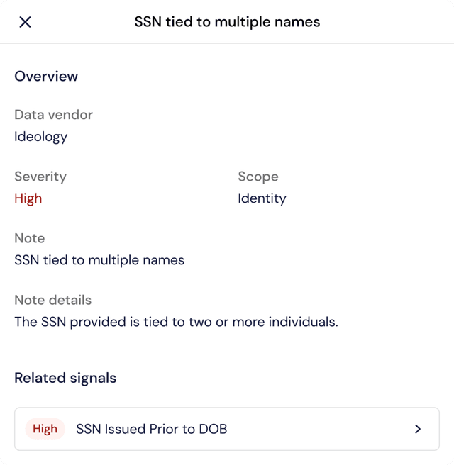Click the Scope field label
Viewport: 454px width, 465px height.
(x=258, y=177)
